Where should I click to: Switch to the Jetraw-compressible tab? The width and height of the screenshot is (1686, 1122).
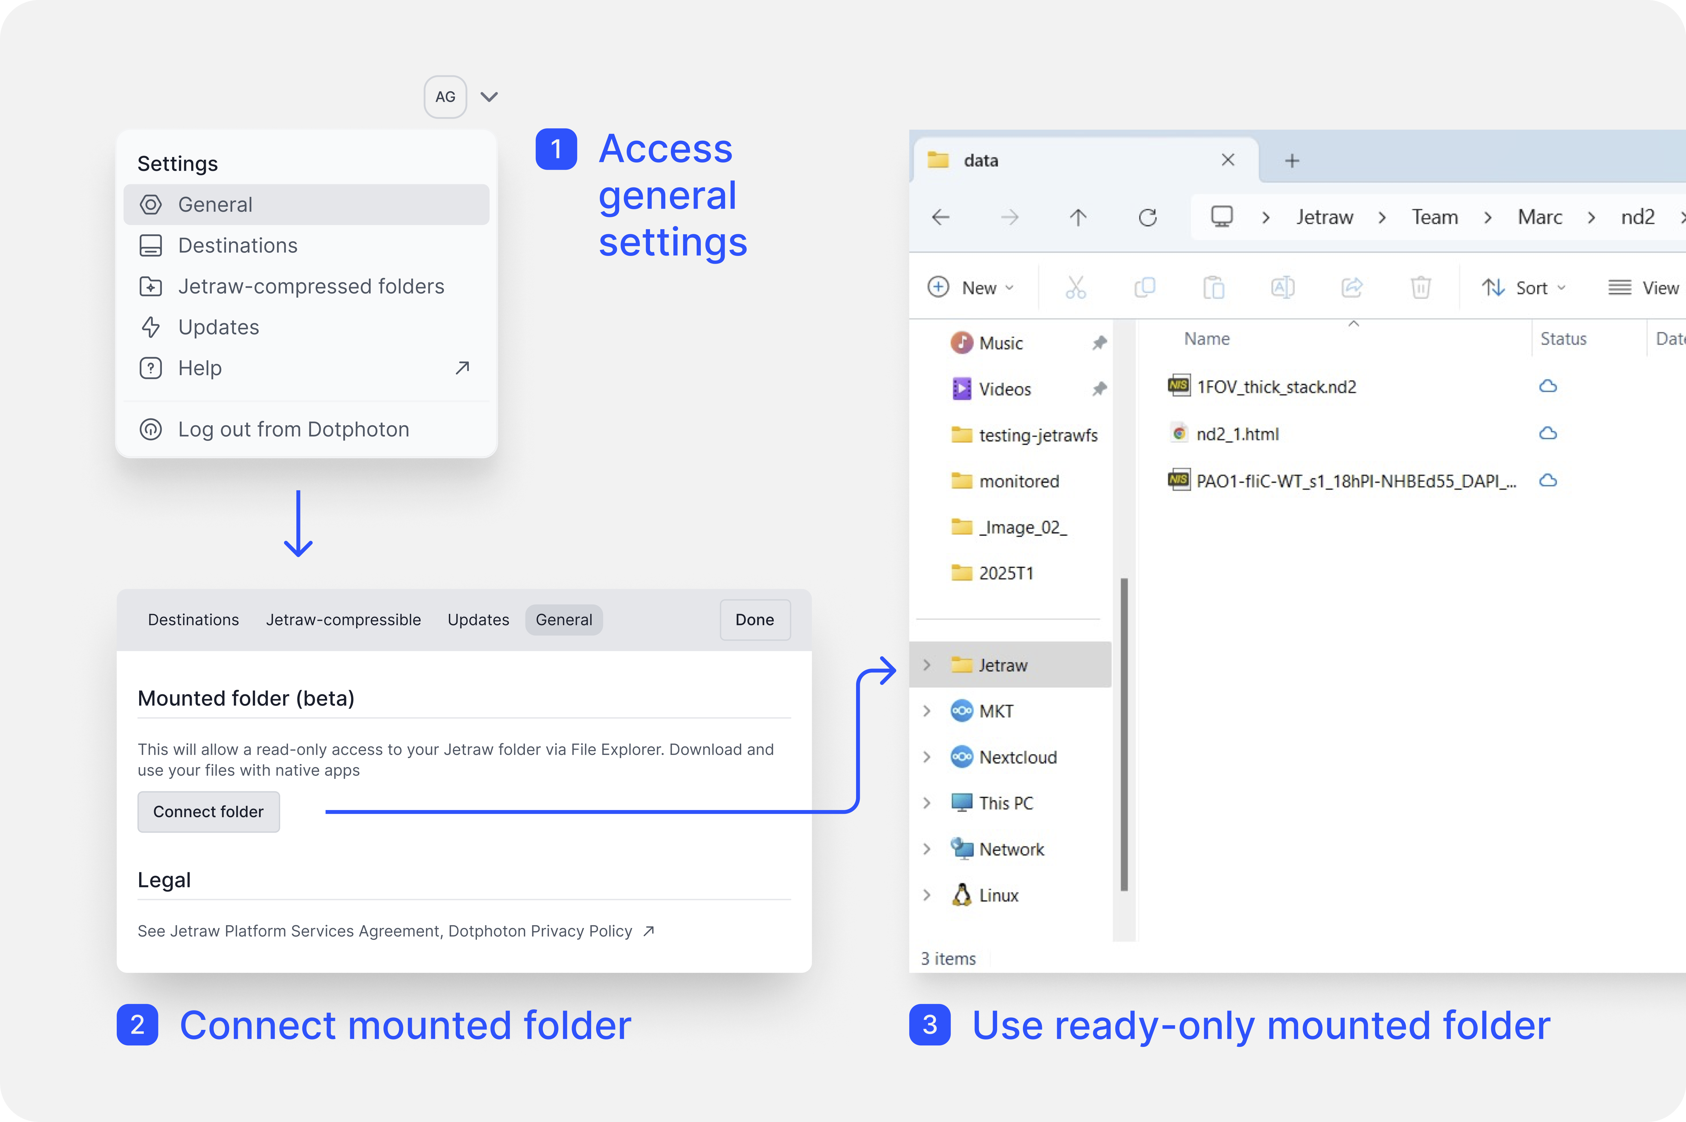343,620
